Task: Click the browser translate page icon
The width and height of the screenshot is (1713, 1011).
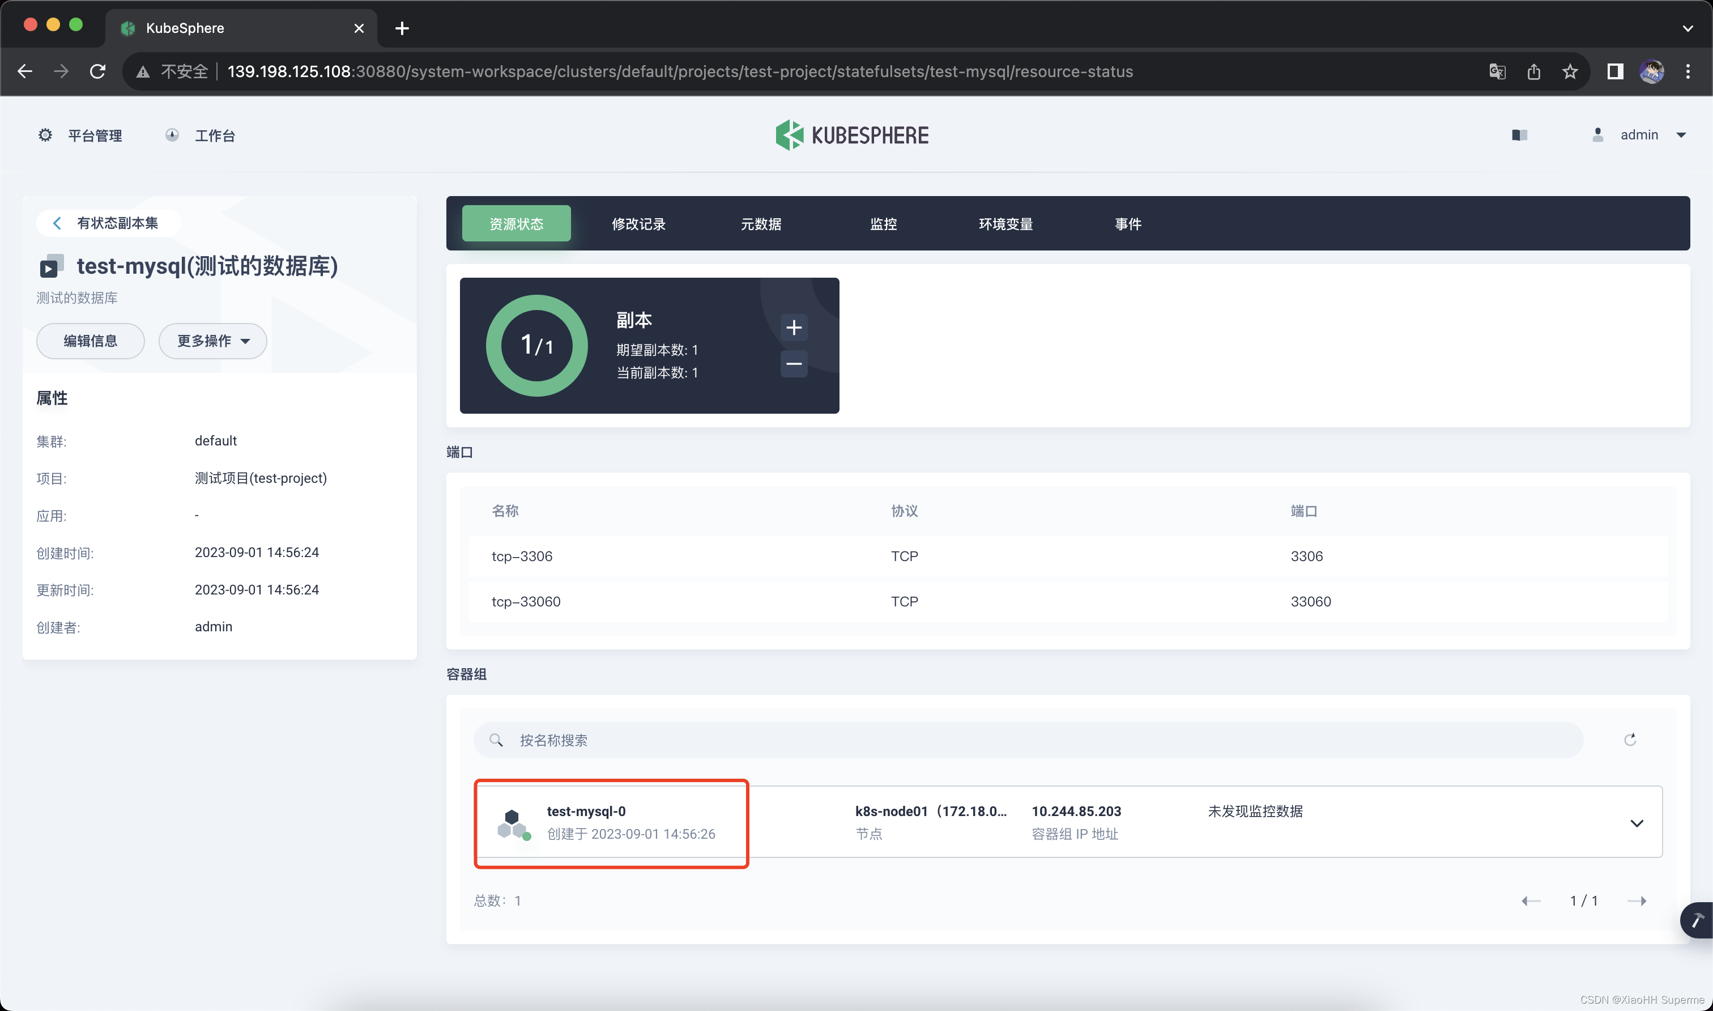Action: [1497, 71]
